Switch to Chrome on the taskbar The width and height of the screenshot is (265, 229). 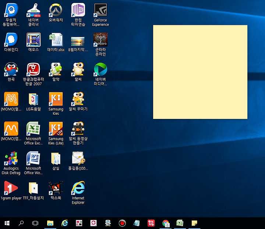[166, 223]
